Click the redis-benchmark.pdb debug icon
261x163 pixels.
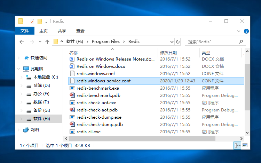coord(72,95)
